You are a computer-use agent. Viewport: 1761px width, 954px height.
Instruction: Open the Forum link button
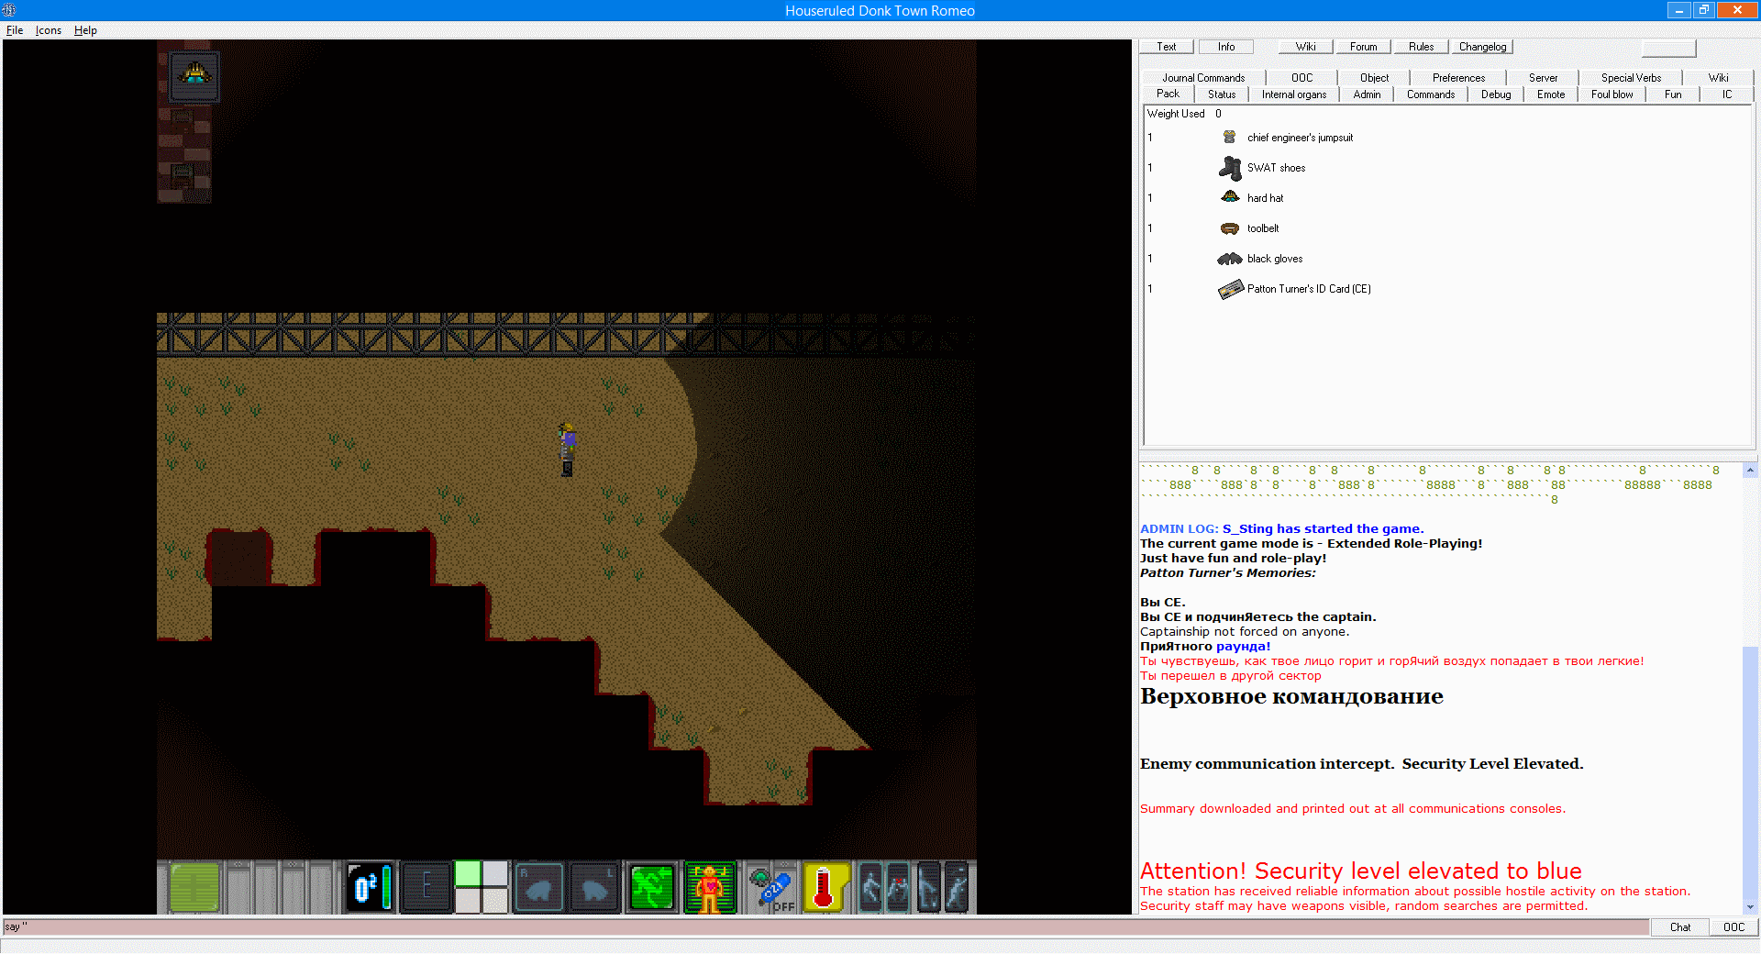pos(1363,47)
